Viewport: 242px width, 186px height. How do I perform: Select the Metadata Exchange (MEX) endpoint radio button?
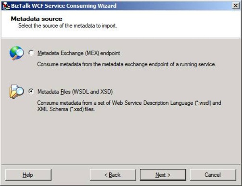click(31, 53)
